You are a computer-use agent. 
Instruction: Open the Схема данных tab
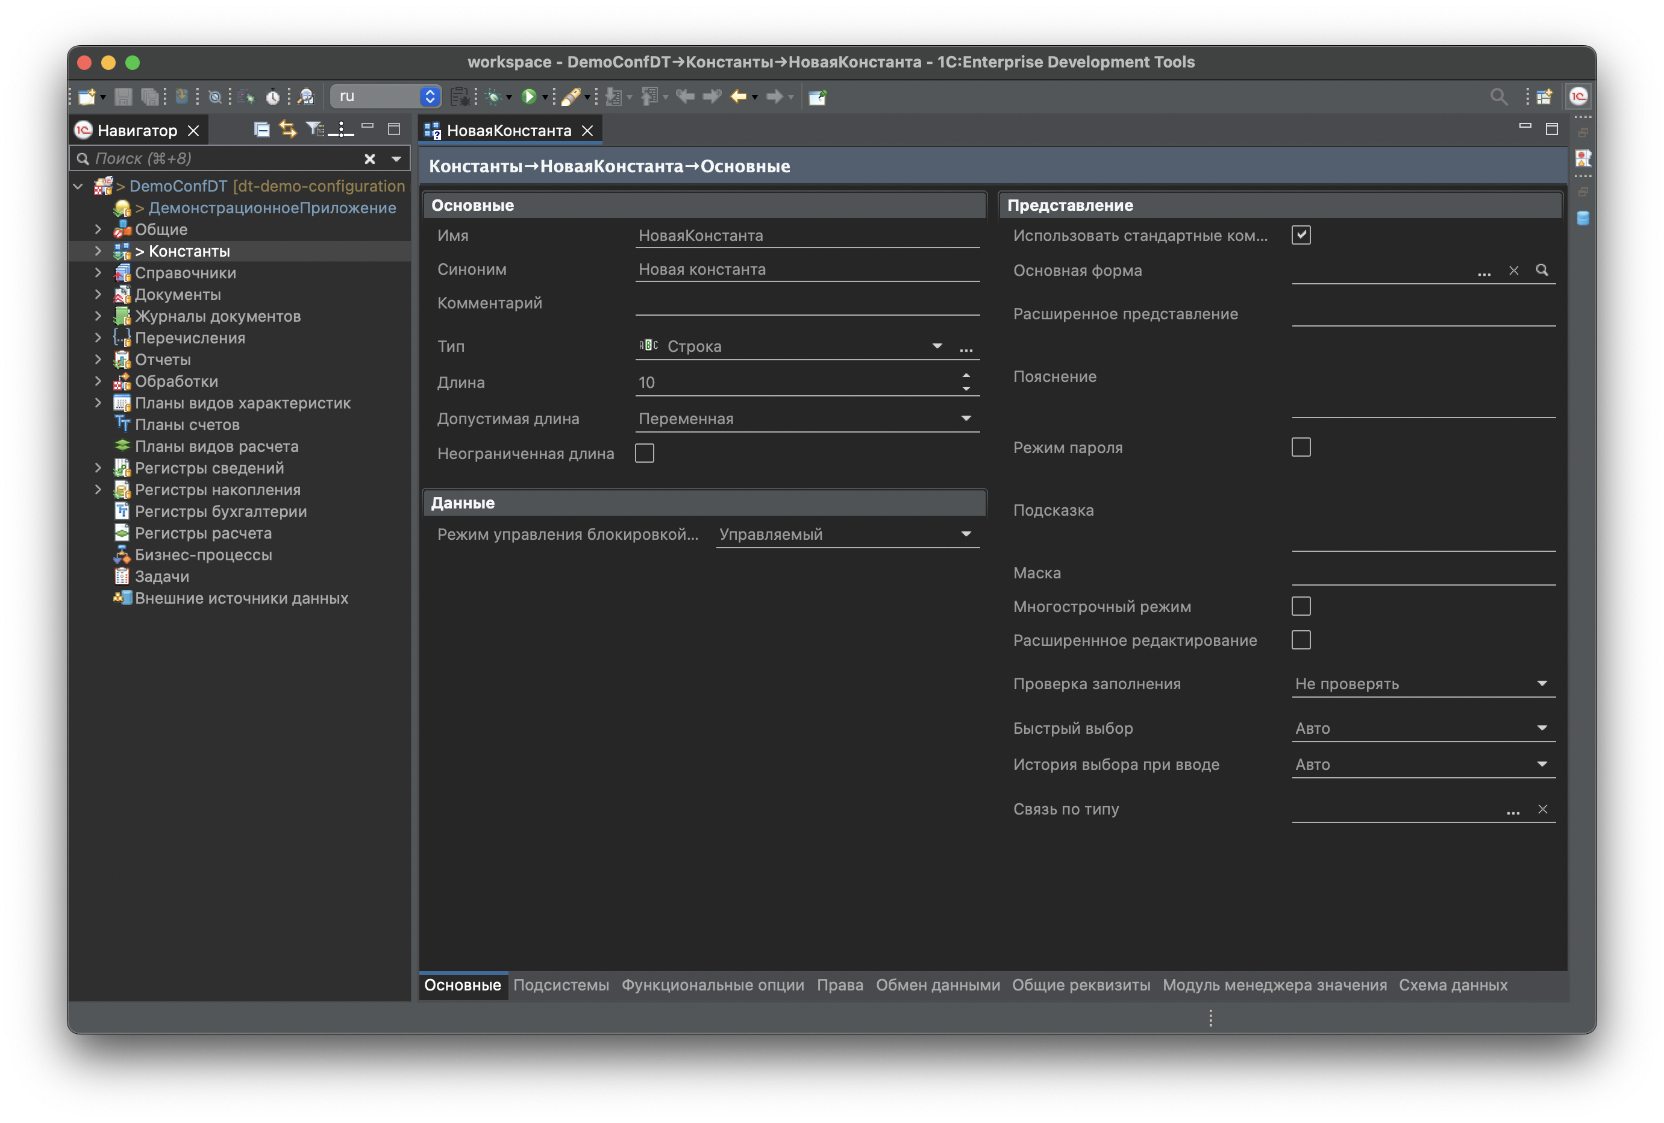coord(1453,986)
